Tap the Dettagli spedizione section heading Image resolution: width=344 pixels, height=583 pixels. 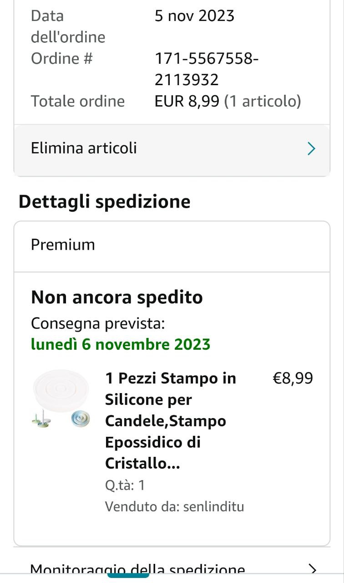click(x=105, y=201)
